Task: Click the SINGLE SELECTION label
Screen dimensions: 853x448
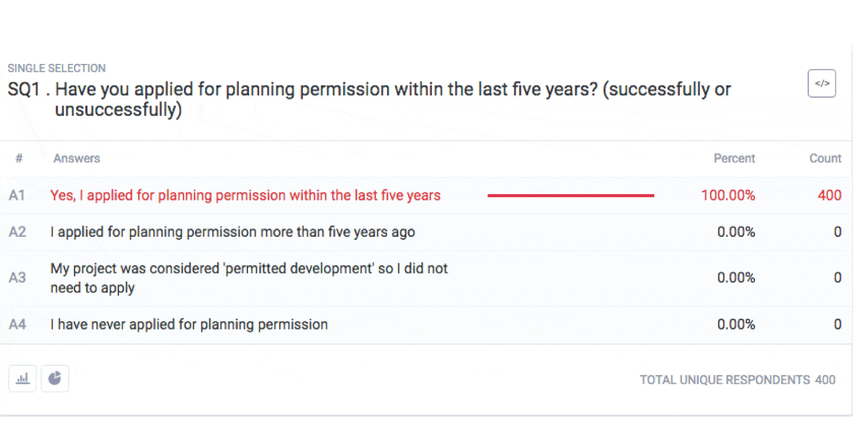Action: point(57,68)
